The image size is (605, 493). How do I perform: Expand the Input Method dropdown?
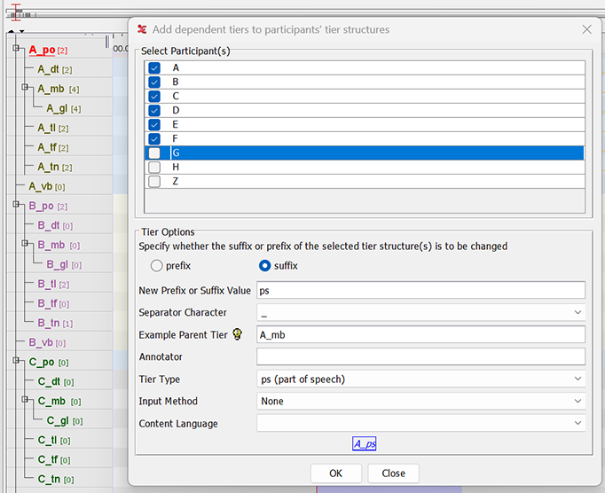pos(420,402)
